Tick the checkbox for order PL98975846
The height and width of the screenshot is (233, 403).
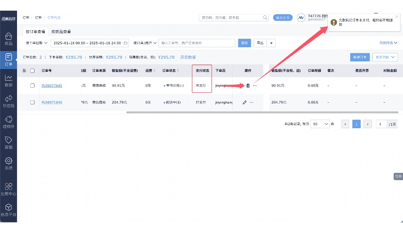[32, 102]
